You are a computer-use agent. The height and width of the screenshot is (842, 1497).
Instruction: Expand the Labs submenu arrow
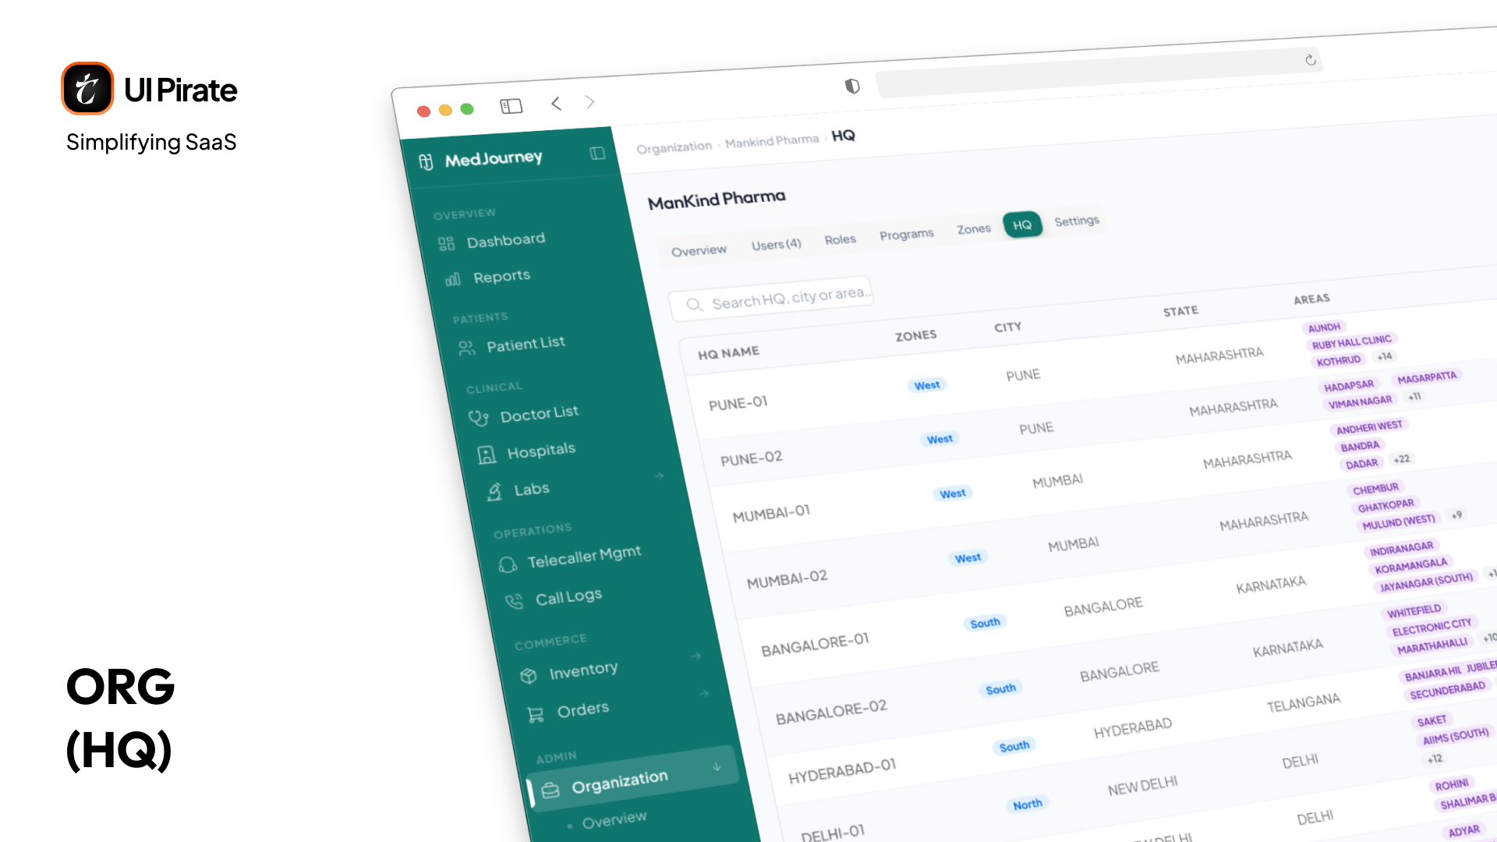659,476
